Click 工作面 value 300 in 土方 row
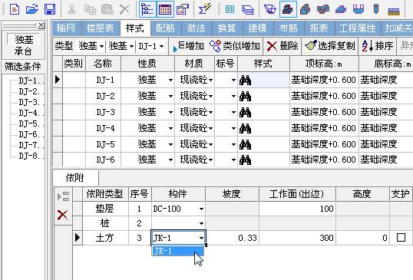The image size is (413, 280). 297,238
